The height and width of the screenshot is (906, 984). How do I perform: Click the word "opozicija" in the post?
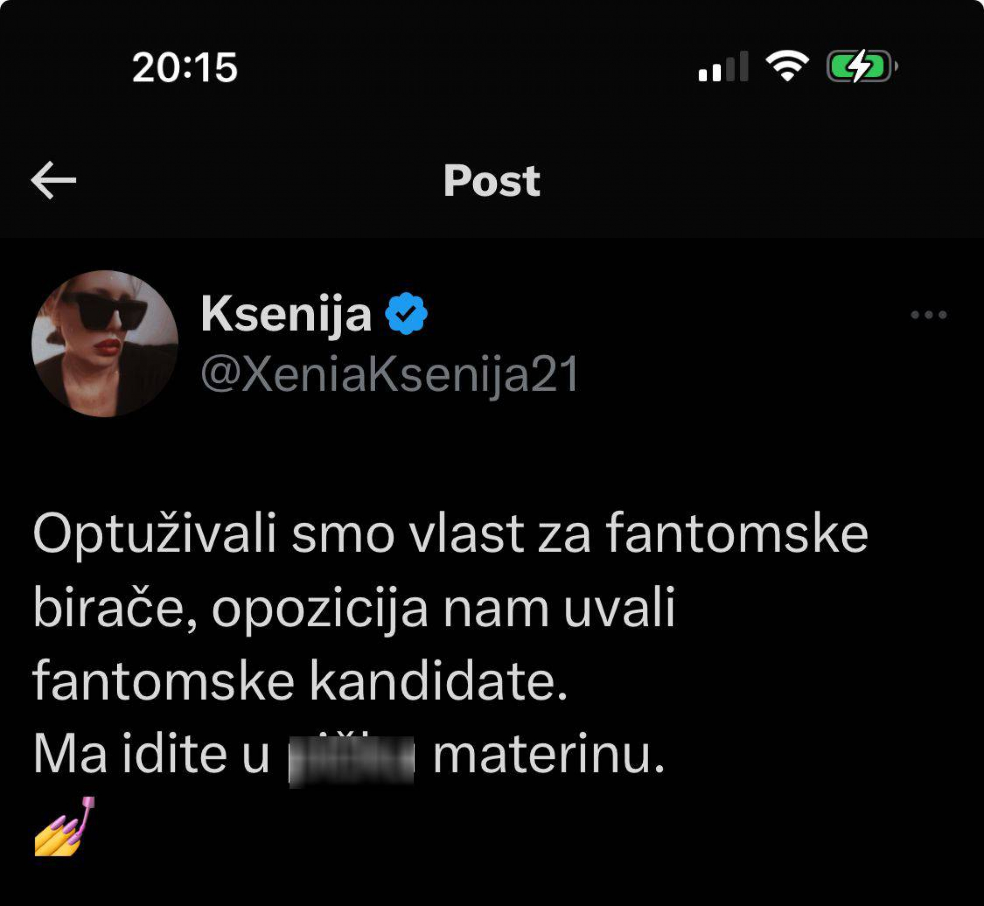coord(320,609)
